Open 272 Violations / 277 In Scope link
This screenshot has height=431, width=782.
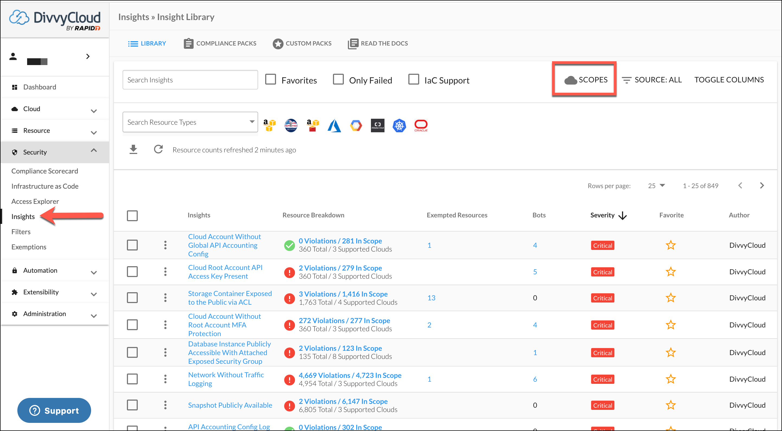click(x=344, y=320)
